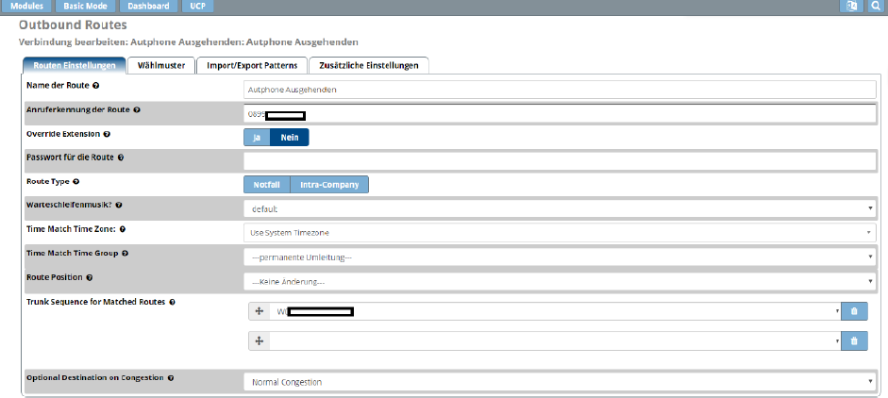Image resolution: width=888 pixels, height=398 pixels.
Task: Delete the first trunk sequence entry
Action: point(853,311)
